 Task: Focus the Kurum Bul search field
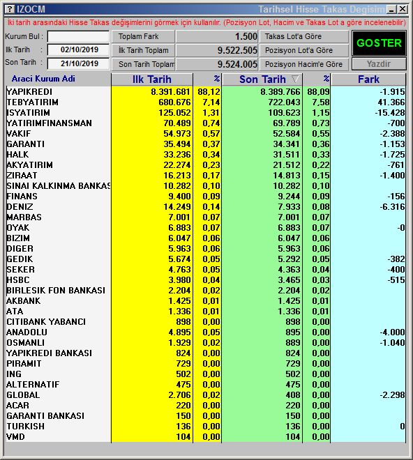pyautogui.click(x=78, y=37)
